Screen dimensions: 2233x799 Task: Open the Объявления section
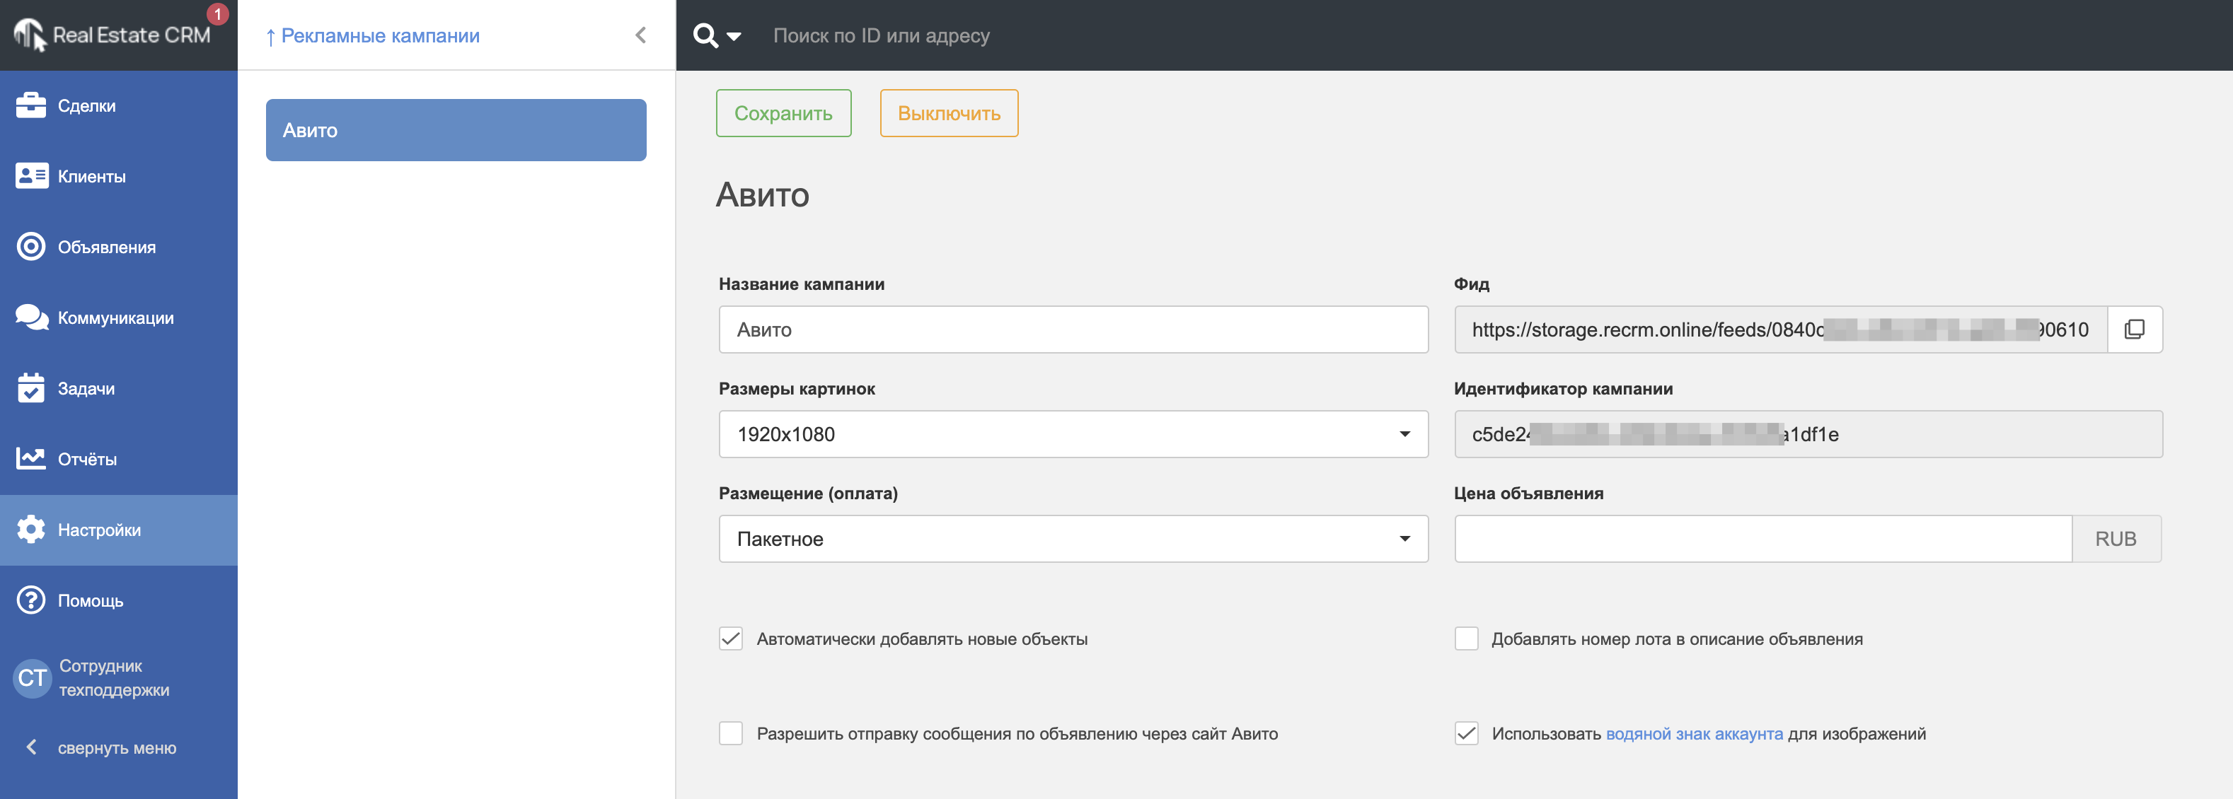119,247
